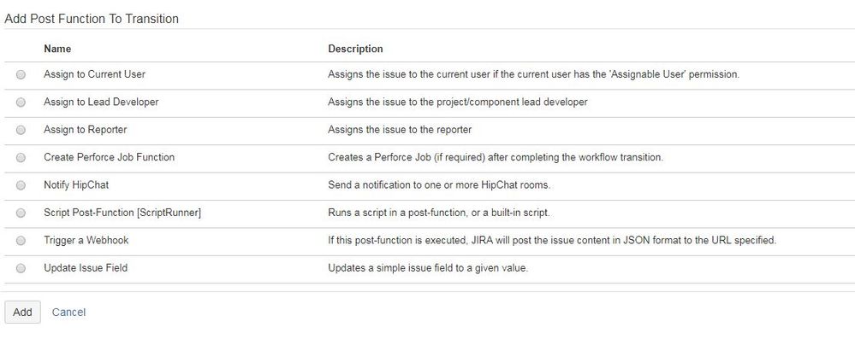The height and width of the screenshot is (339, 855).
Task: Click the Create Perforce Job Function label
Action: pyautogui.click(x=109, y=157)
